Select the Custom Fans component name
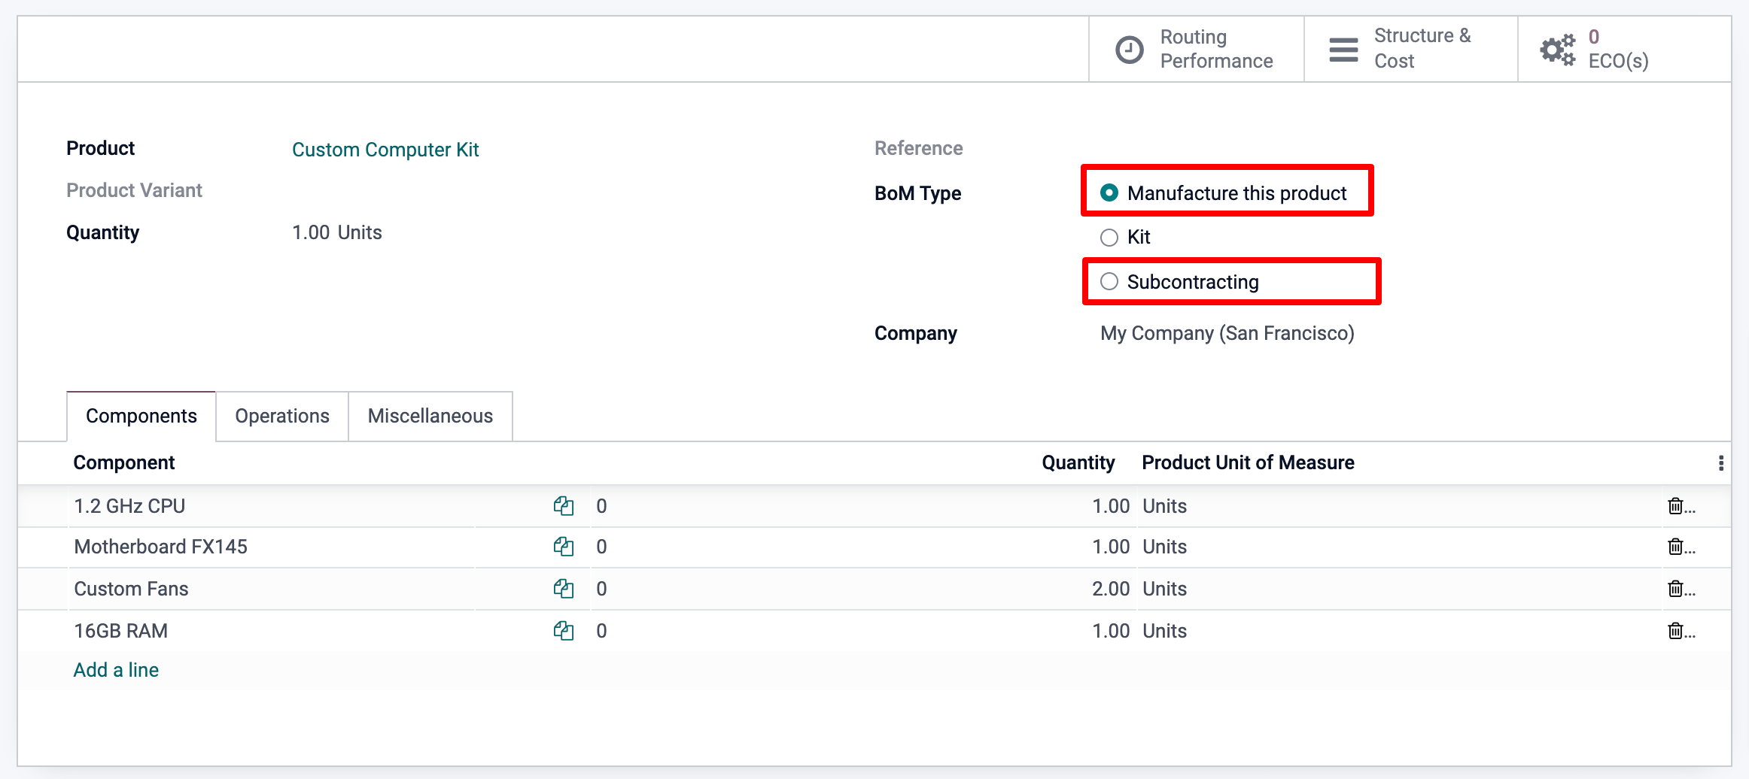The height and width of the screenshot is (779, 1749). pos(131,589)
